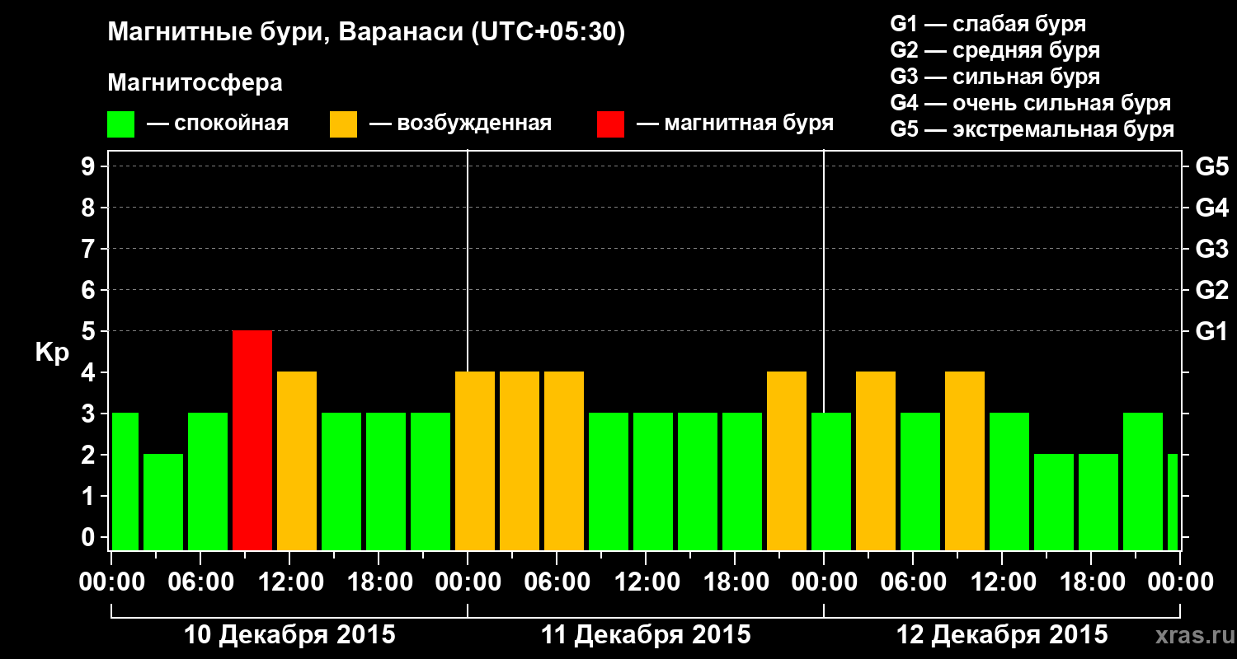Click the line 'G3 — сильная буря'
This screenshot has height=659, width=1237.
[995, 77]
